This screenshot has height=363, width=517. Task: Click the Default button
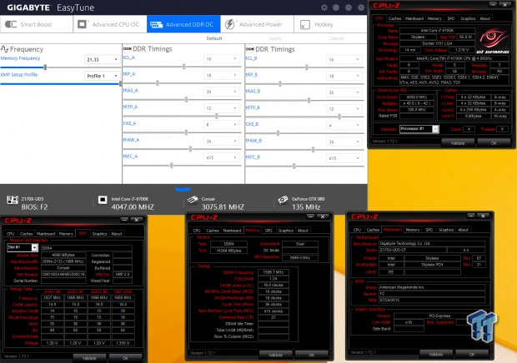(x=214, y=38)
